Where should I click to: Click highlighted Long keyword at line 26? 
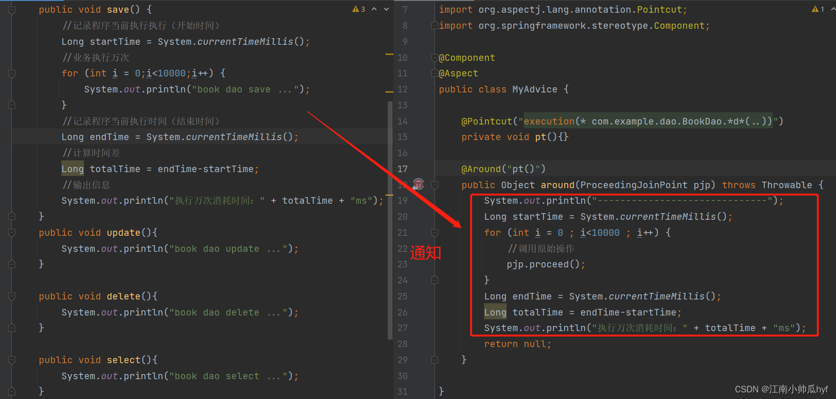tap(495, 312)
